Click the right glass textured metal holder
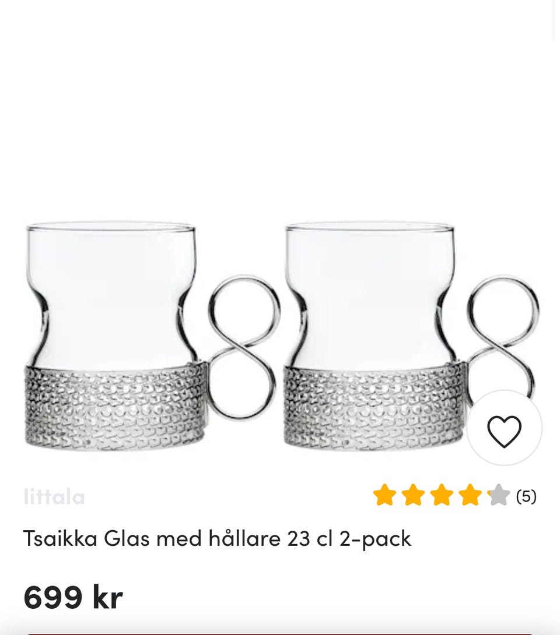Screen dimensions: 560x635 (x=373, y=407)
